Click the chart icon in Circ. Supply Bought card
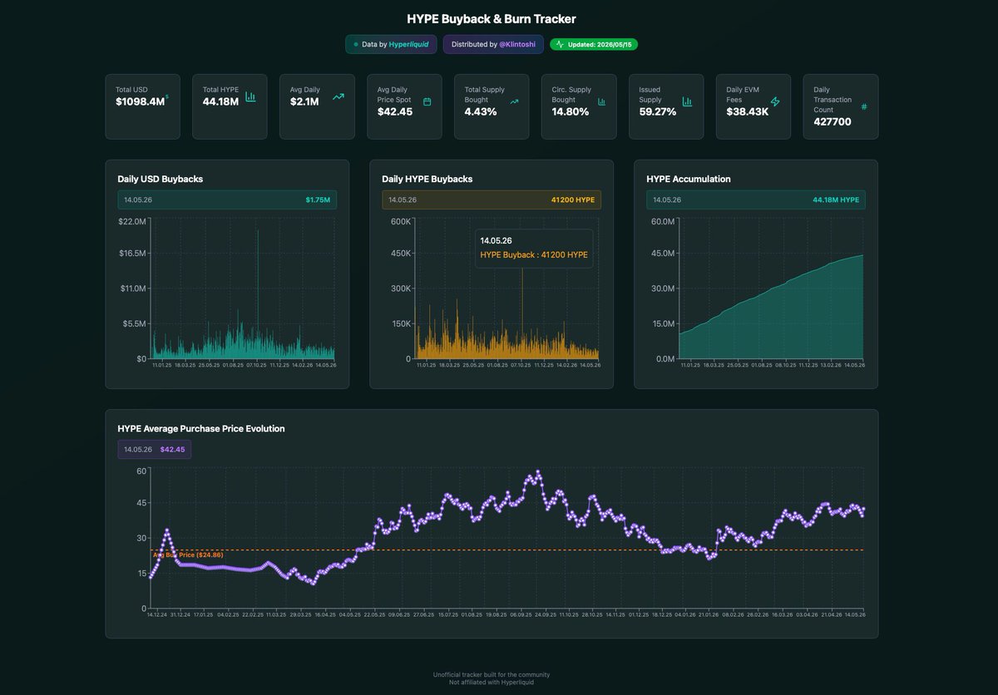 pos(601,101)
